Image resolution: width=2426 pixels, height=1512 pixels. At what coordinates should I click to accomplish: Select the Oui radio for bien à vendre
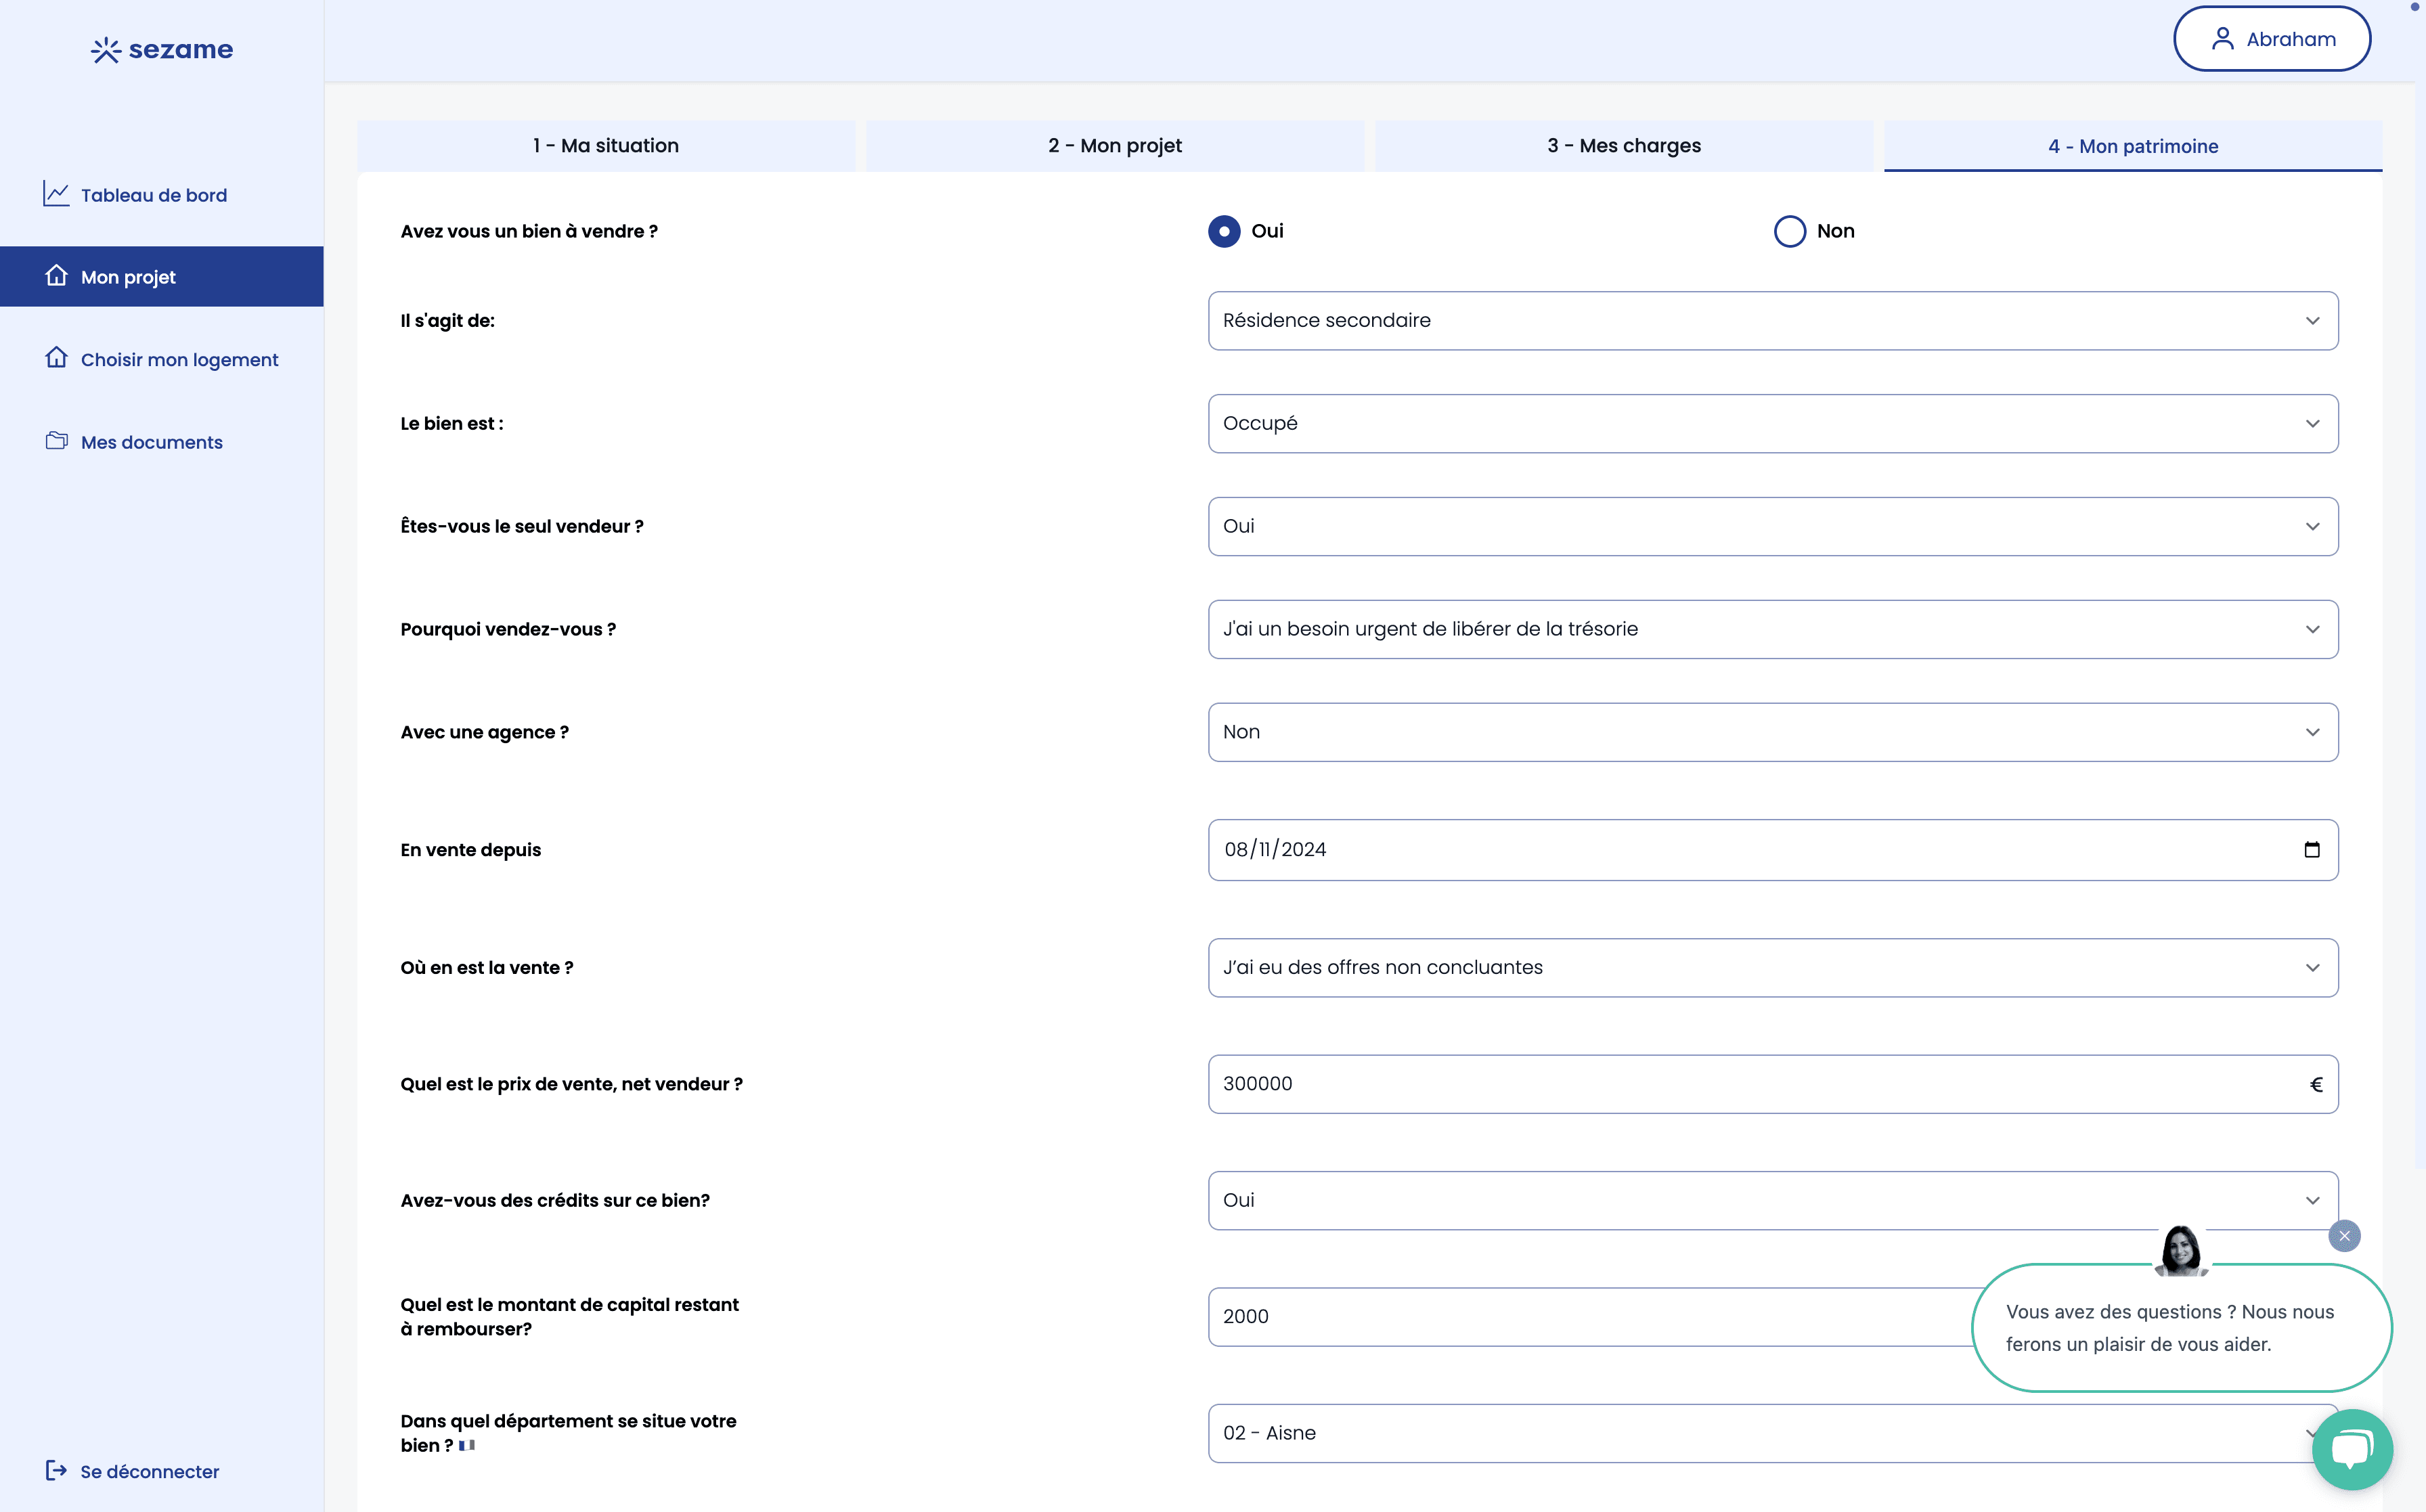pyautogui.click(x=1223, y=231)
